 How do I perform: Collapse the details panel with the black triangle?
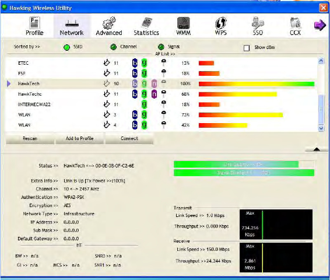point(317,149)
